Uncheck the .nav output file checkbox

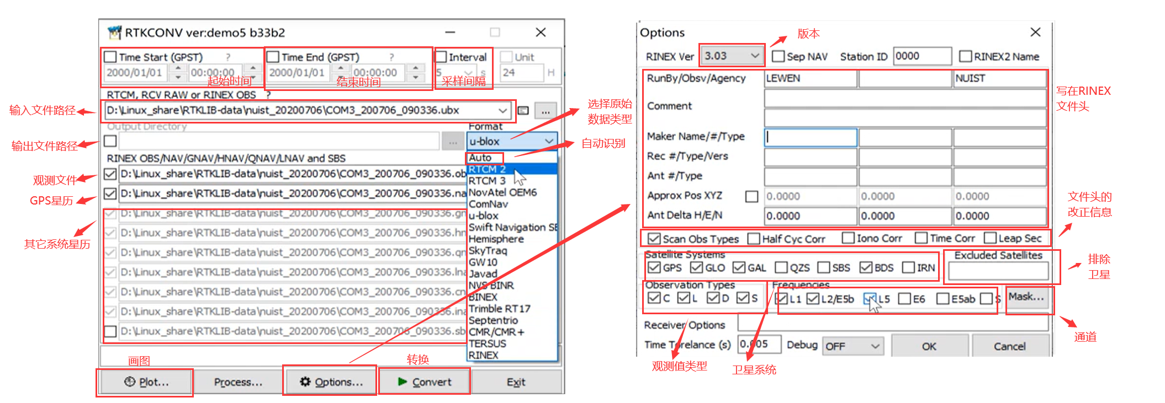click(110, 194)
